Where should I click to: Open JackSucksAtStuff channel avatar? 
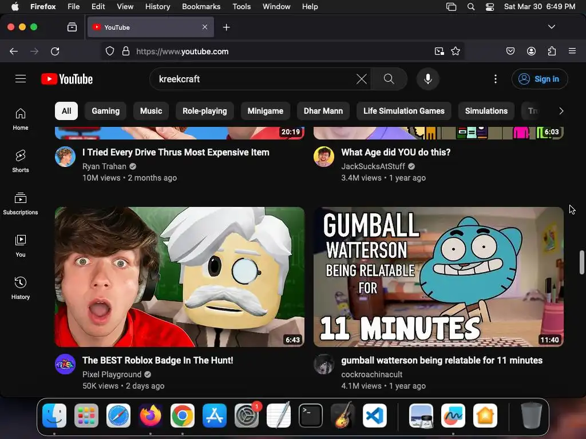point(324,157)
